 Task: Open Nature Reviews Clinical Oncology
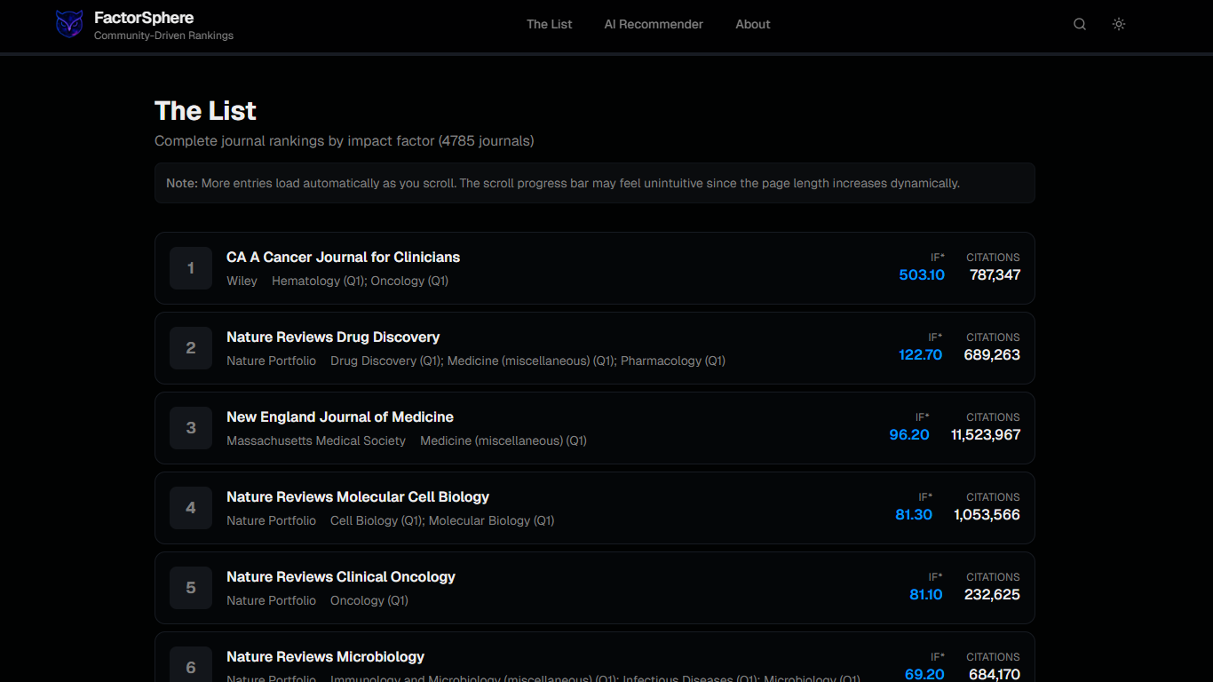tap(341, 577)
